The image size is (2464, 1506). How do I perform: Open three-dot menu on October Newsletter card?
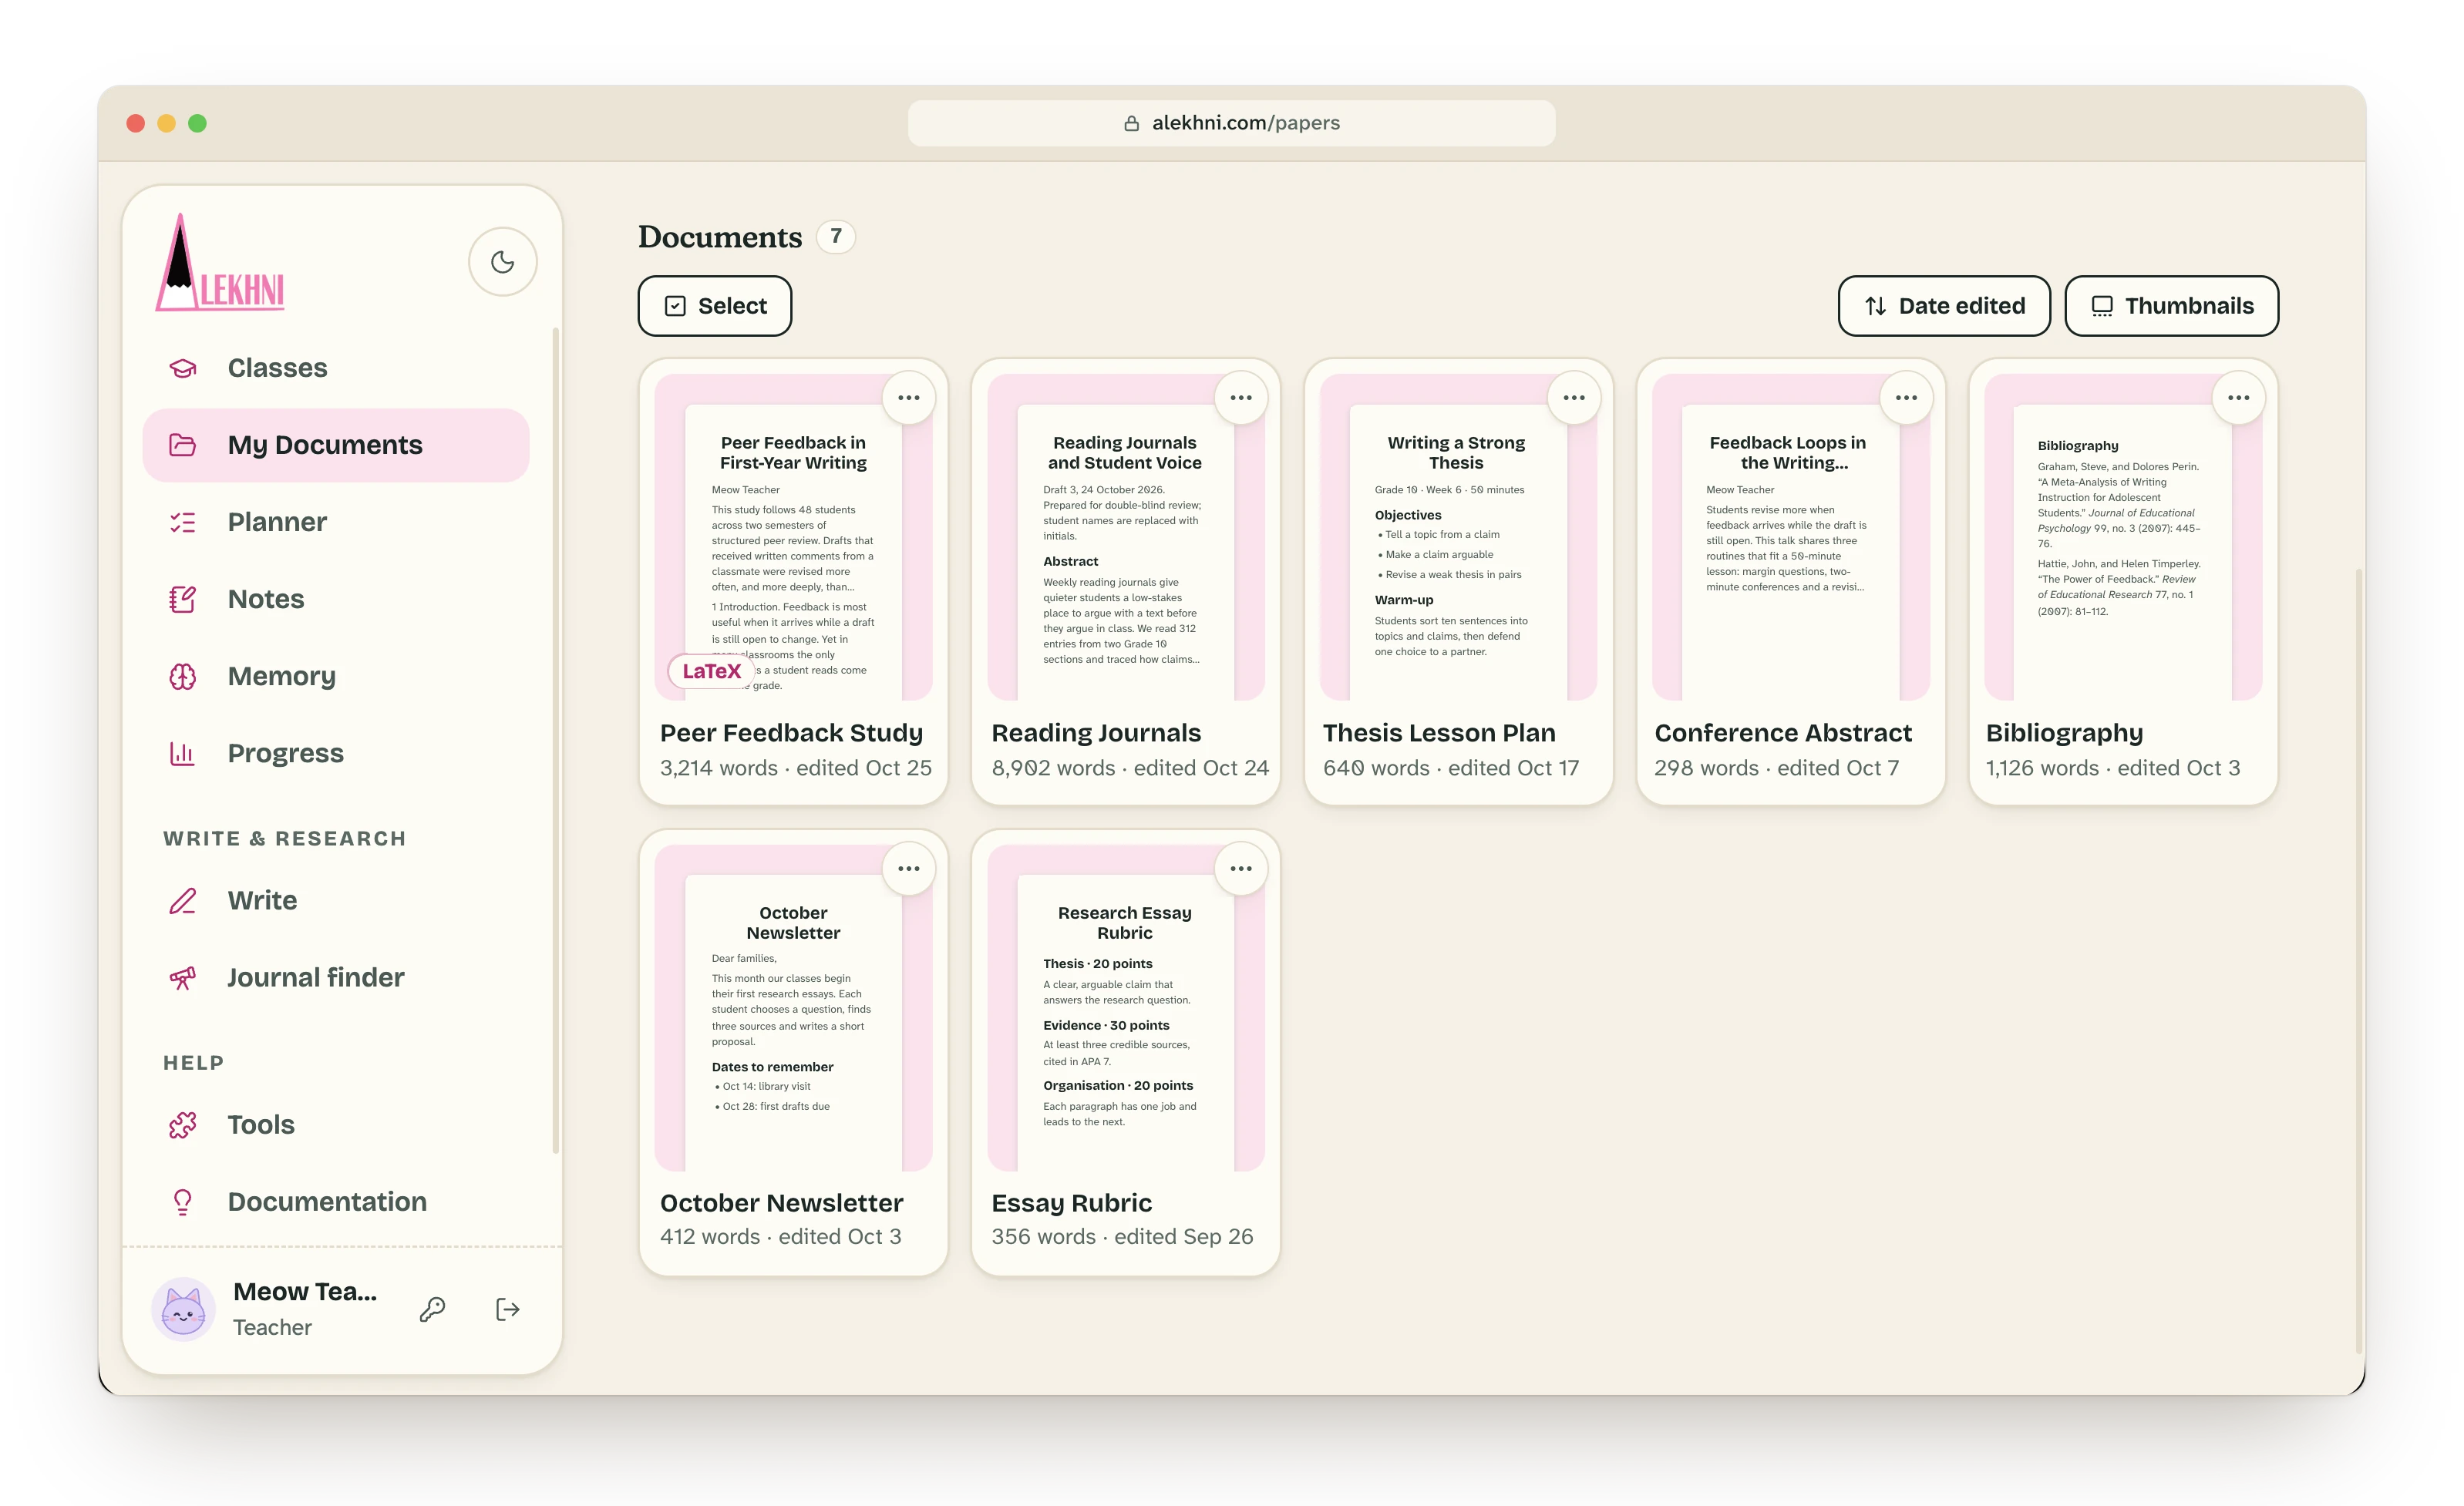point(908,868)
